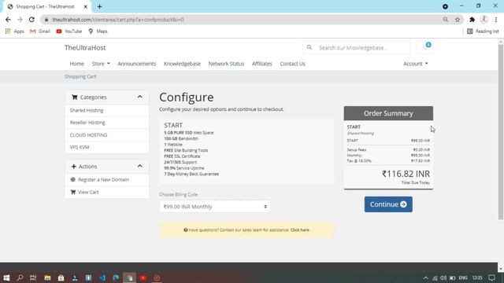Collapse the Actions panel chevron

140,166
